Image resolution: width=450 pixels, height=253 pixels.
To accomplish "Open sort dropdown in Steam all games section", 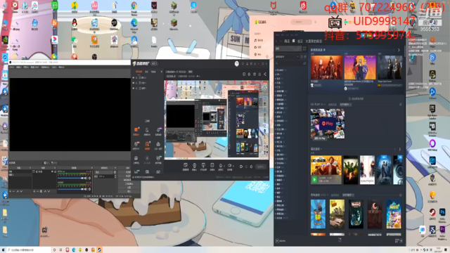I will [348, 195].
